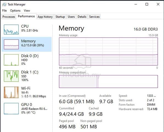
Task: Select the Memory mini graph in sidebar
Action: 11,44
